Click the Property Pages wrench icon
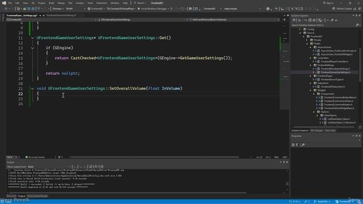 (303, 145)
